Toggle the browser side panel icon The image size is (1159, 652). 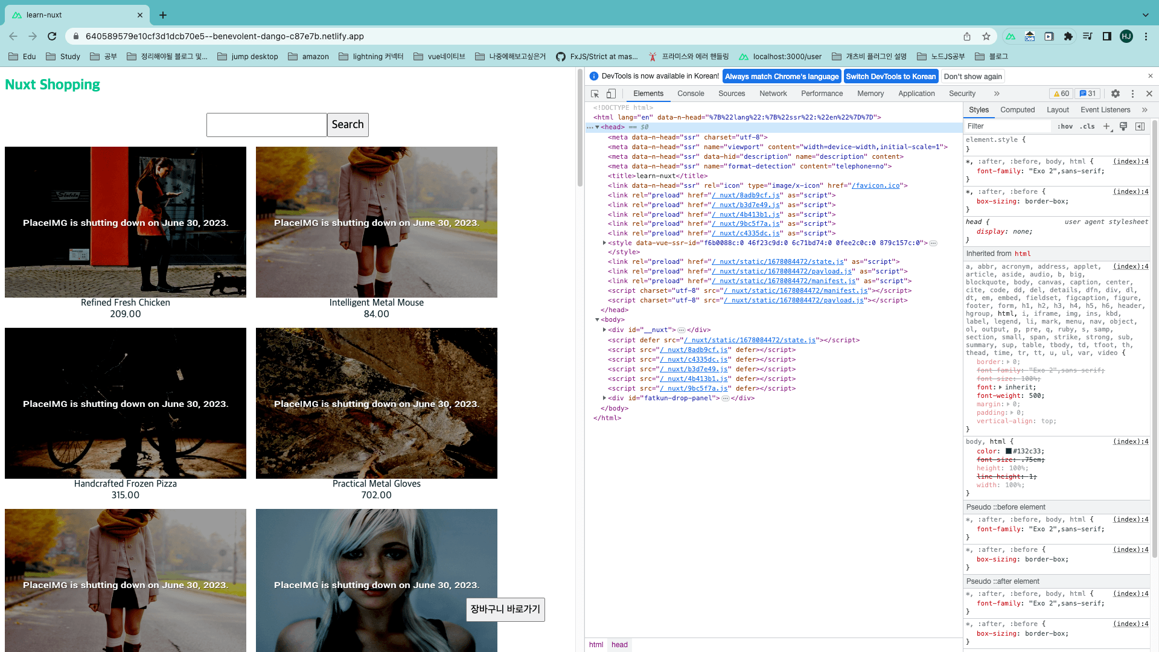pos(1107,36)
